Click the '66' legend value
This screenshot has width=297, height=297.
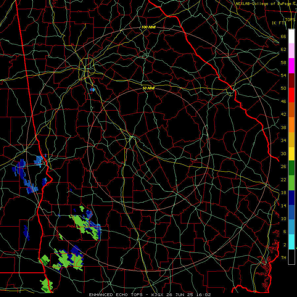click(283, 36)
